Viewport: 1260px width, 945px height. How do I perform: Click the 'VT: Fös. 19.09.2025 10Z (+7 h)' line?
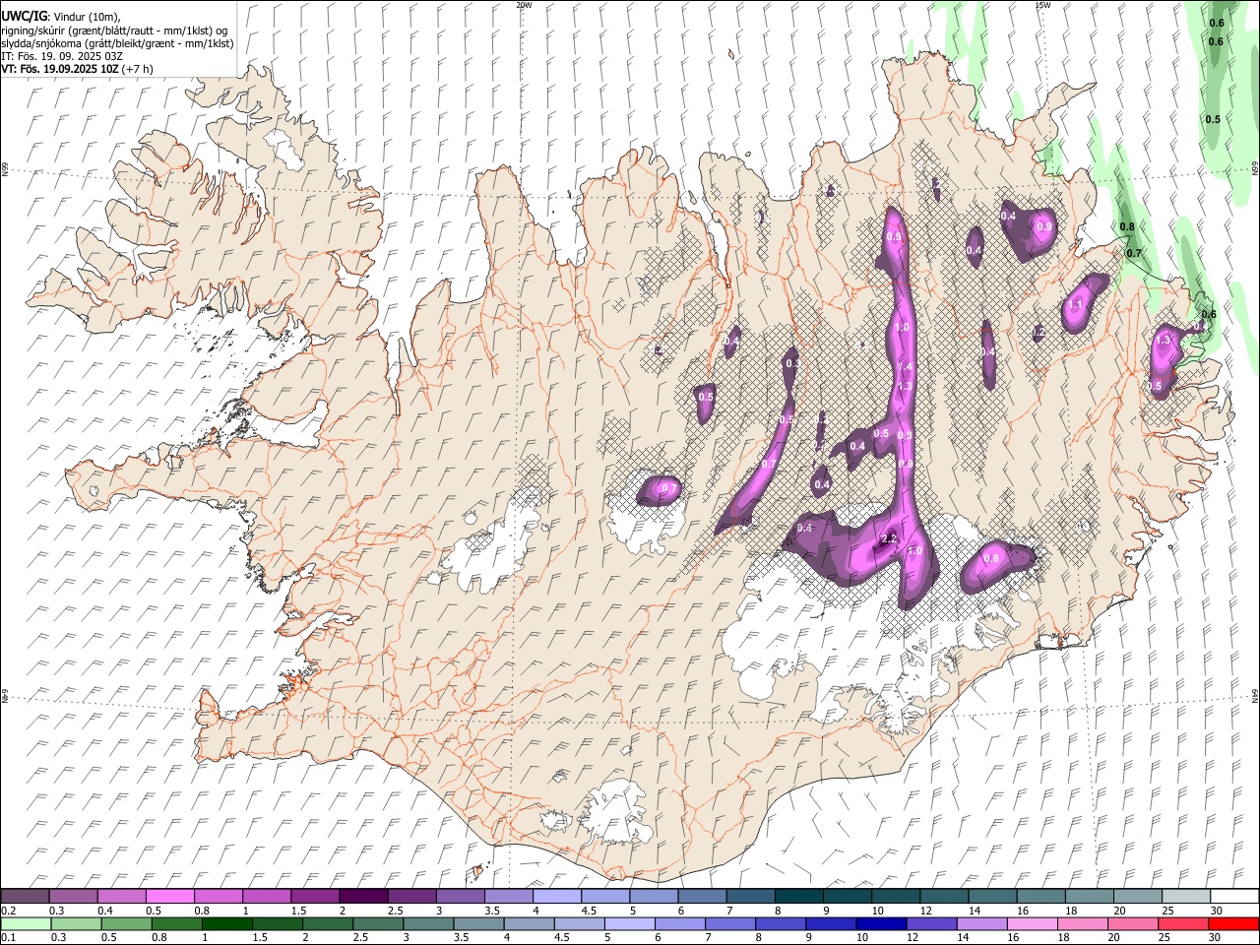77,69
